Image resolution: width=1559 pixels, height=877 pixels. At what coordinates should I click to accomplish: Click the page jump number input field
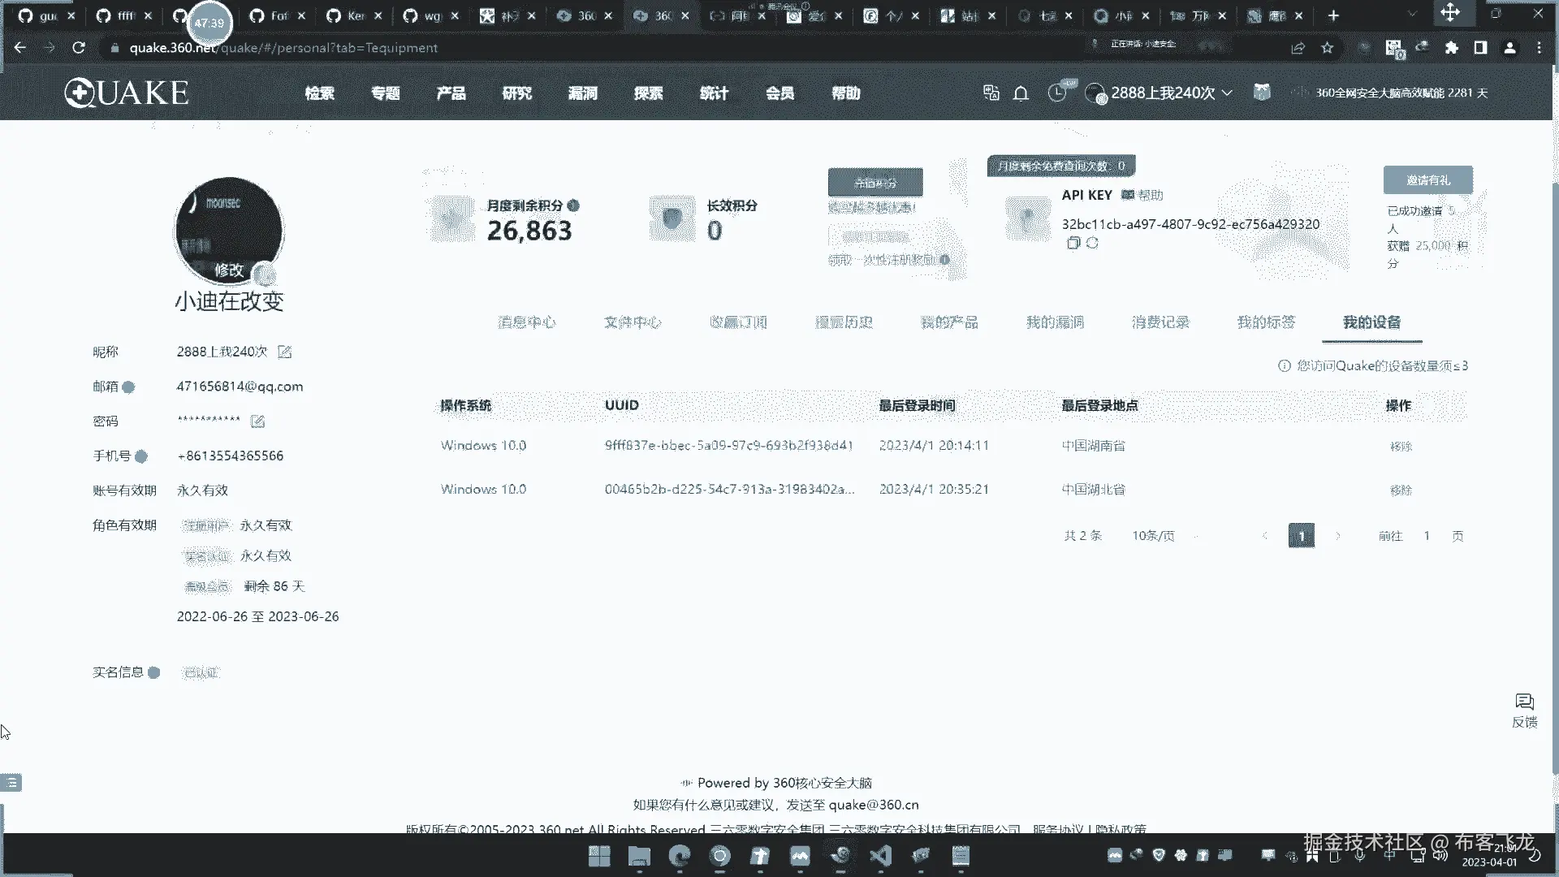click(1426, 536)
